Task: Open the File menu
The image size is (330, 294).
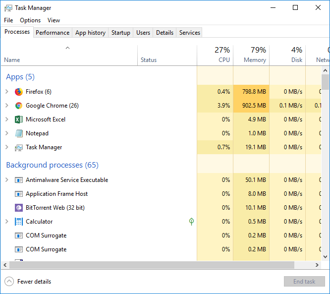Action: (x=8, y=20)
